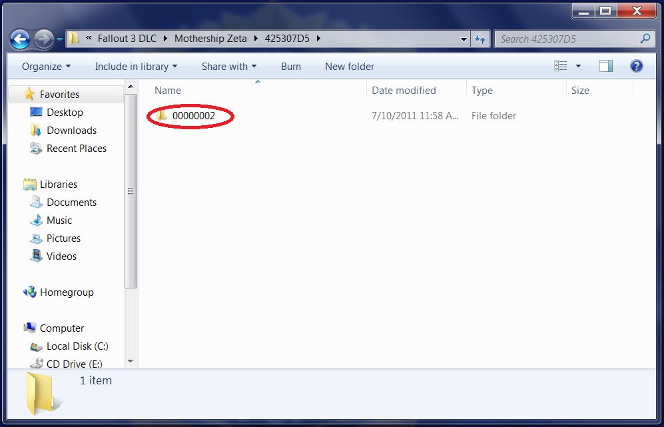Toggle the preview pane
Viewport: 664px width, 427px height.
point(606,66)
